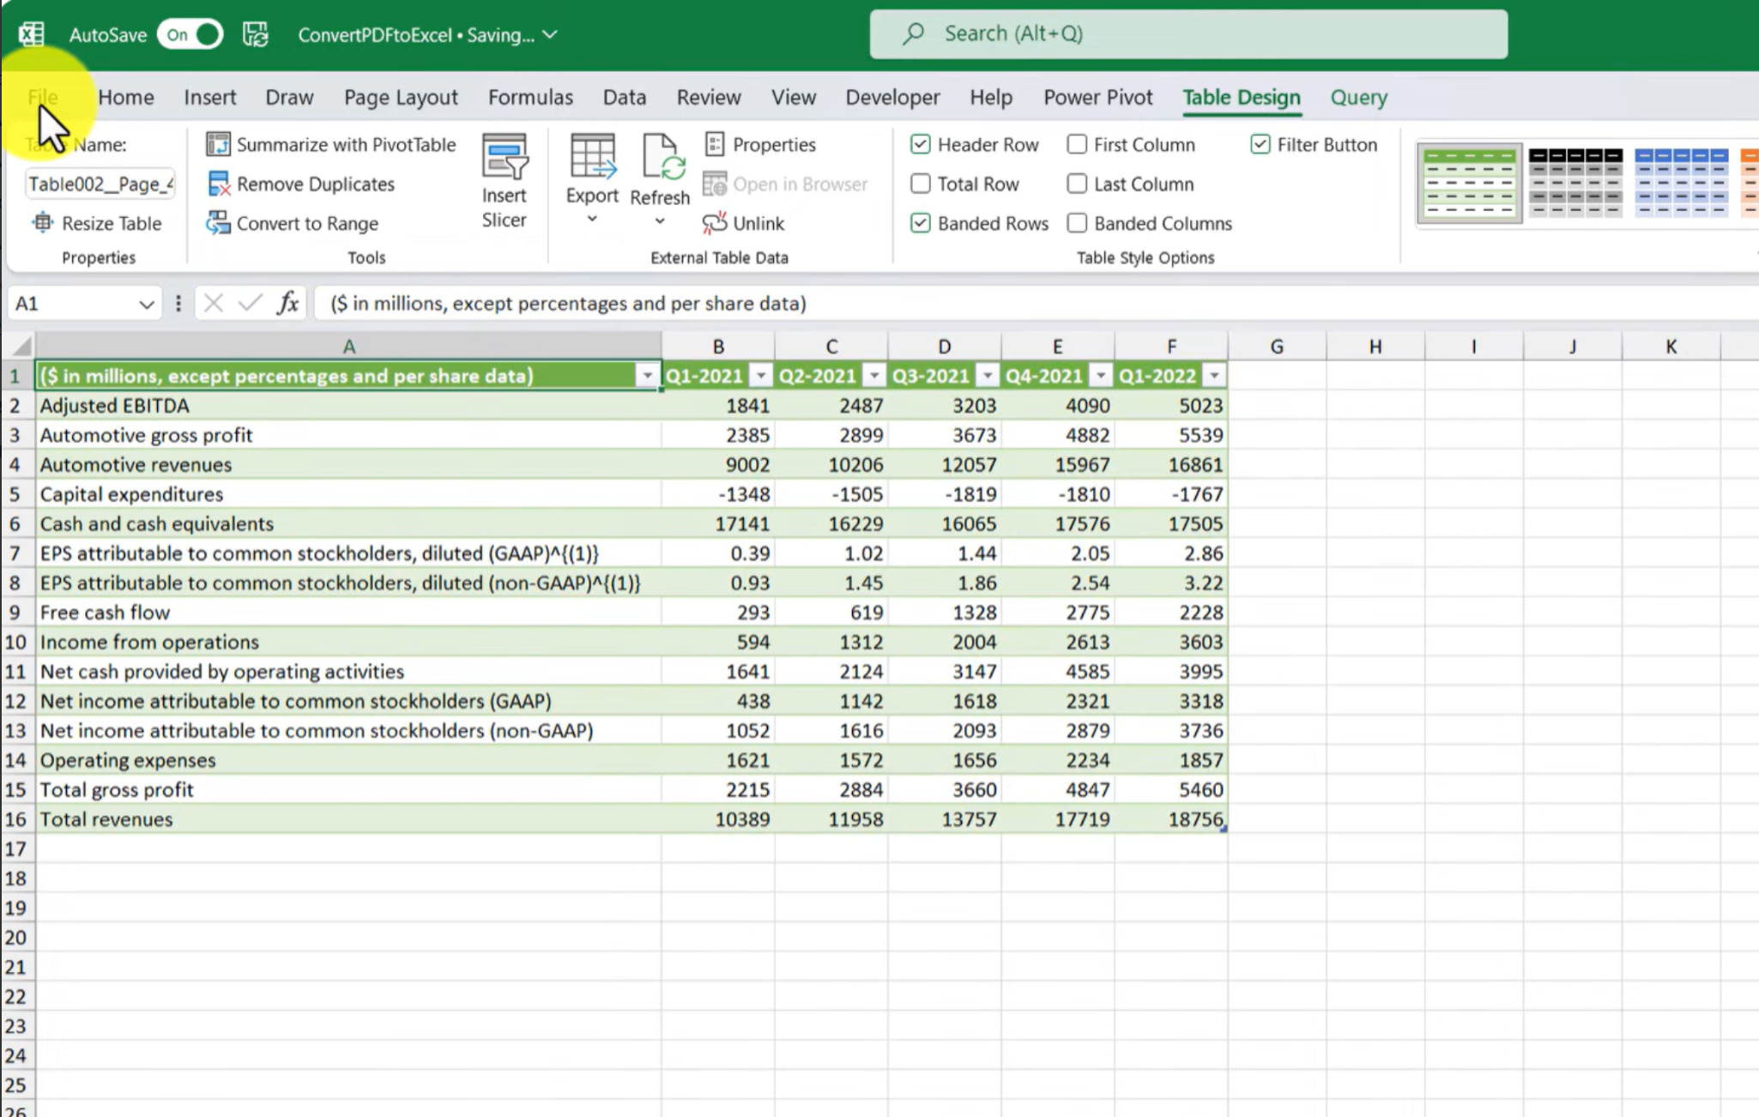Open the Q1-2021 filter dropdown

[761, 376]
